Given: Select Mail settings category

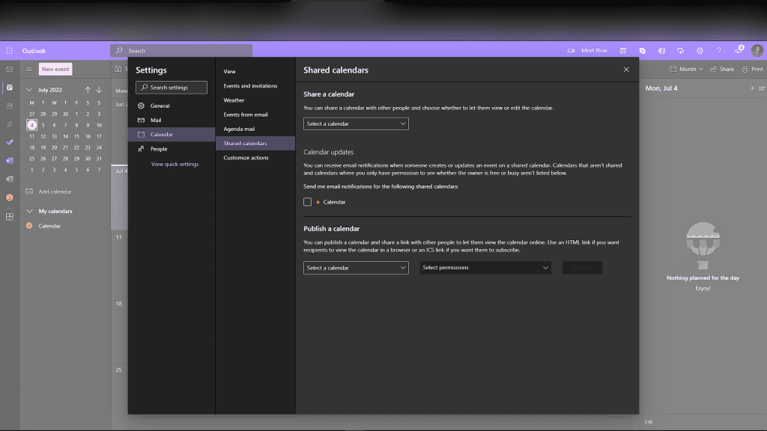Looking at the screenshot, I should click(x=172, y=120).
